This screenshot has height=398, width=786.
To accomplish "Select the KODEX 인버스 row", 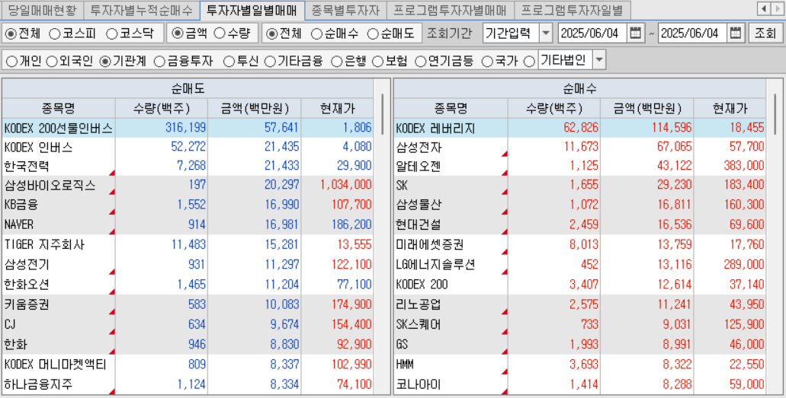I will coord(188,147).
